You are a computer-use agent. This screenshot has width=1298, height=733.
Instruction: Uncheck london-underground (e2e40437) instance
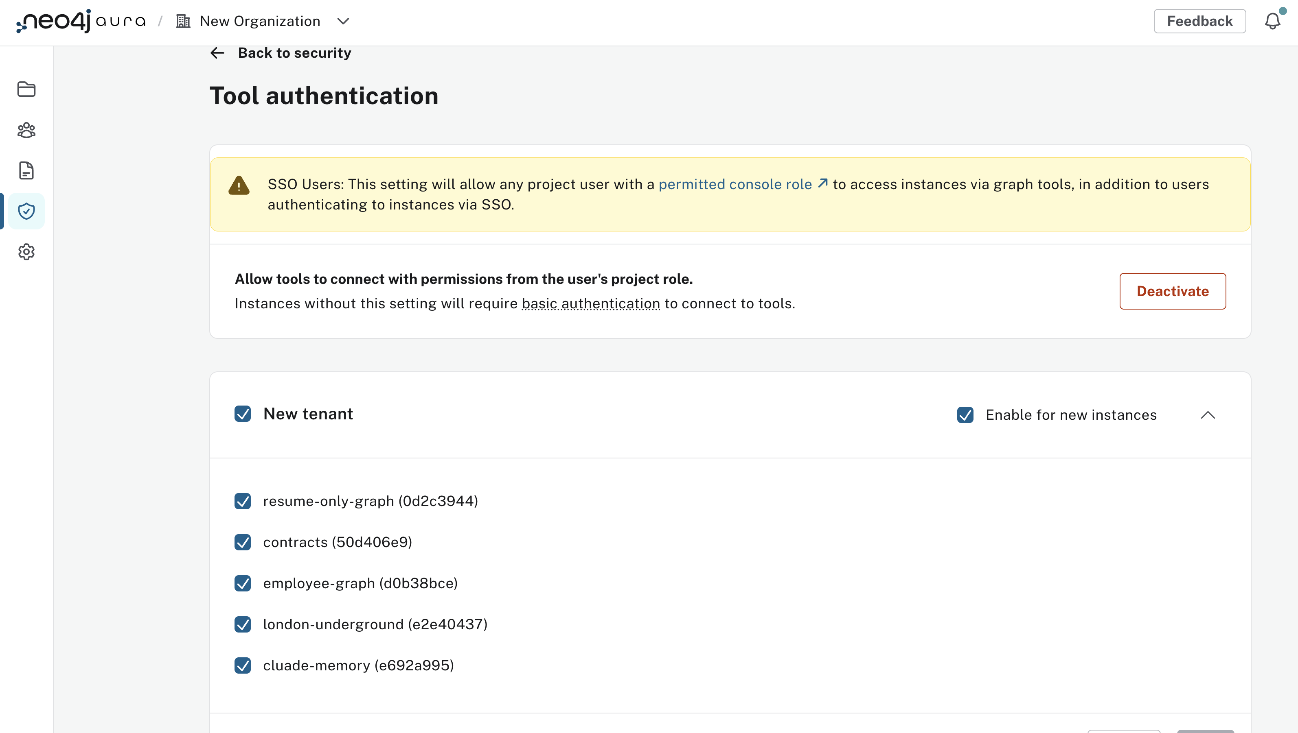tap(243, 624)
